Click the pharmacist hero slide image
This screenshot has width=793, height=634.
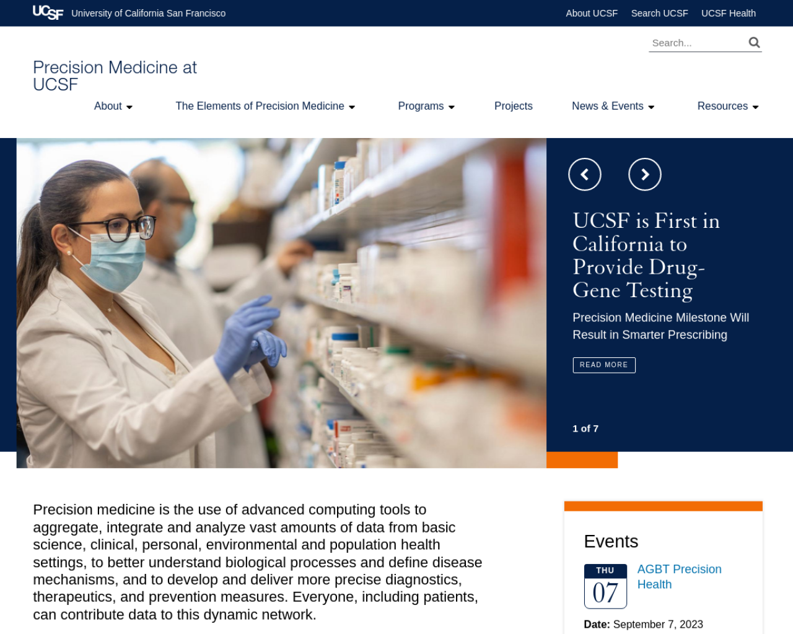click(281, 303)
